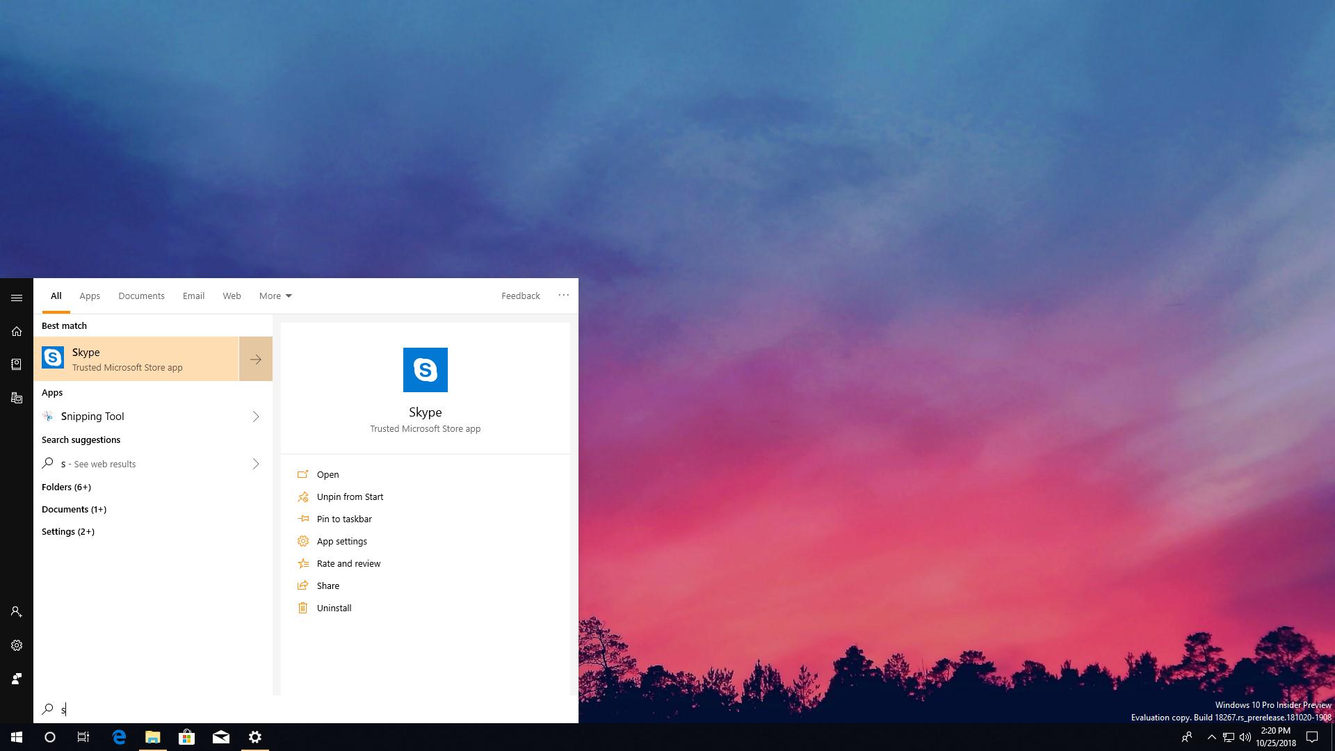Click the large Skype logo in preview pane
Viewport: 1335px width, 751px height.
[426, 370]
